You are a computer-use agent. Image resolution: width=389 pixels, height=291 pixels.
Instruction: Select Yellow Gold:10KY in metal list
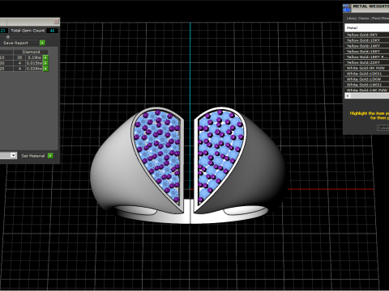pos(367,40)
